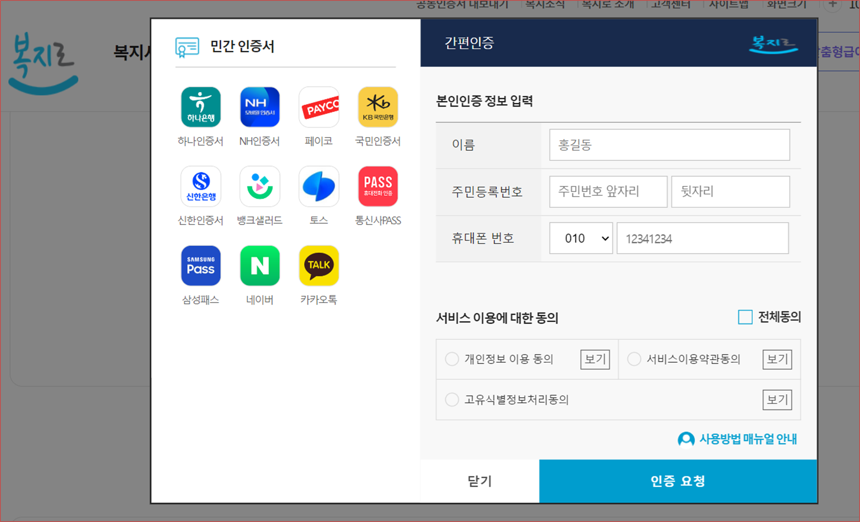Select the 고유식별정보처리동의 radio button
The image size is (860, 522).
tap(452, 399)
